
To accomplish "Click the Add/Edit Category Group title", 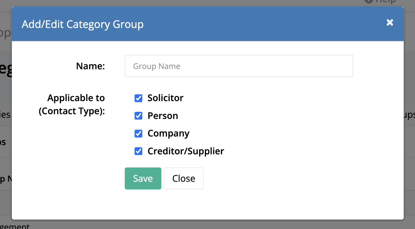I will tap(83, 24).
